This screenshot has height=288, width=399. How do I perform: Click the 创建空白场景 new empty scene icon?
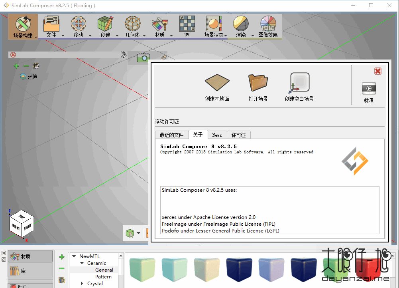pyautogui.click(x=299, y=83)
